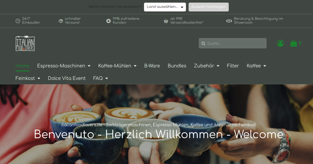The image size is (313, 164).
Task: Open the Kaffee menu item
Action: coord(254,66)
